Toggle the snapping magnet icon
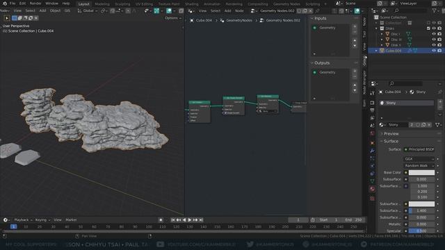The height and width of the screenshot is (250, 445). (x=113, y=11)
